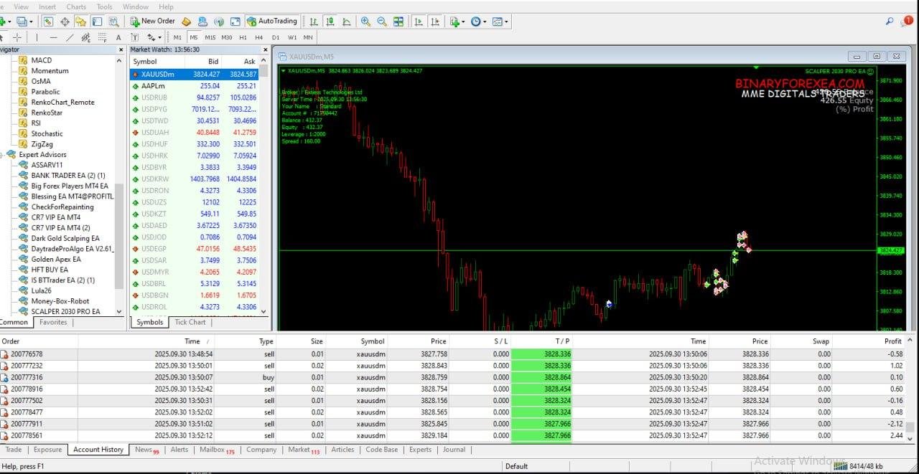Click the zoom in magnifier icon
Image resolution: width=919 pixels, height=474 pixels.
click(x=365, y=22)
